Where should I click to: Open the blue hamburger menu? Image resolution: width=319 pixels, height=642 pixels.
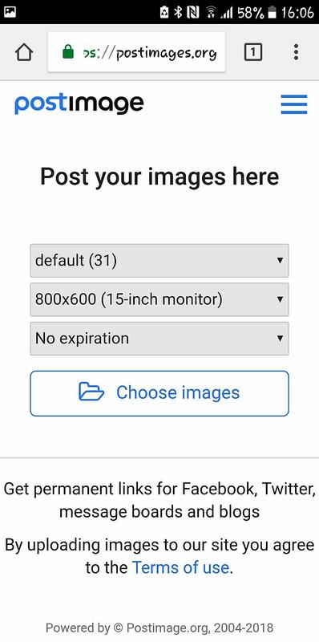tap(293, 104)
